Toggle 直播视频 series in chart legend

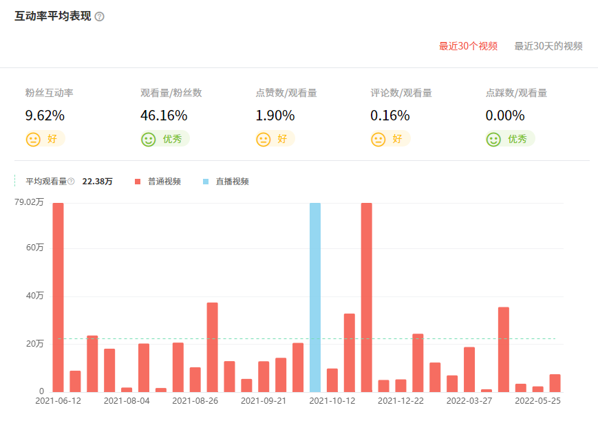(x=232, y=182)
